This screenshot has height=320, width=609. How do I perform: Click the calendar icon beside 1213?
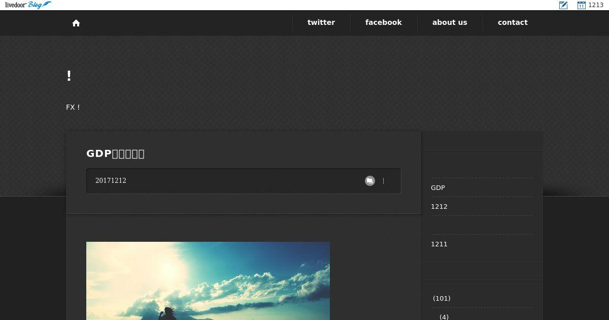pos(582,5)
